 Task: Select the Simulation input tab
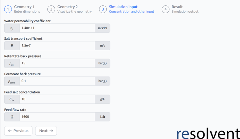point(127,9)
